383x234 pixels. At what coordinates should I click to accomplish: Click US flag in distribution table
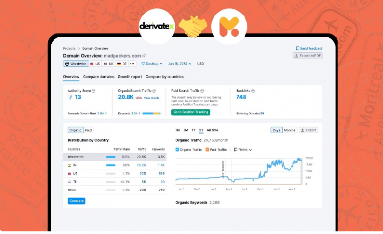tap(69, 173)
